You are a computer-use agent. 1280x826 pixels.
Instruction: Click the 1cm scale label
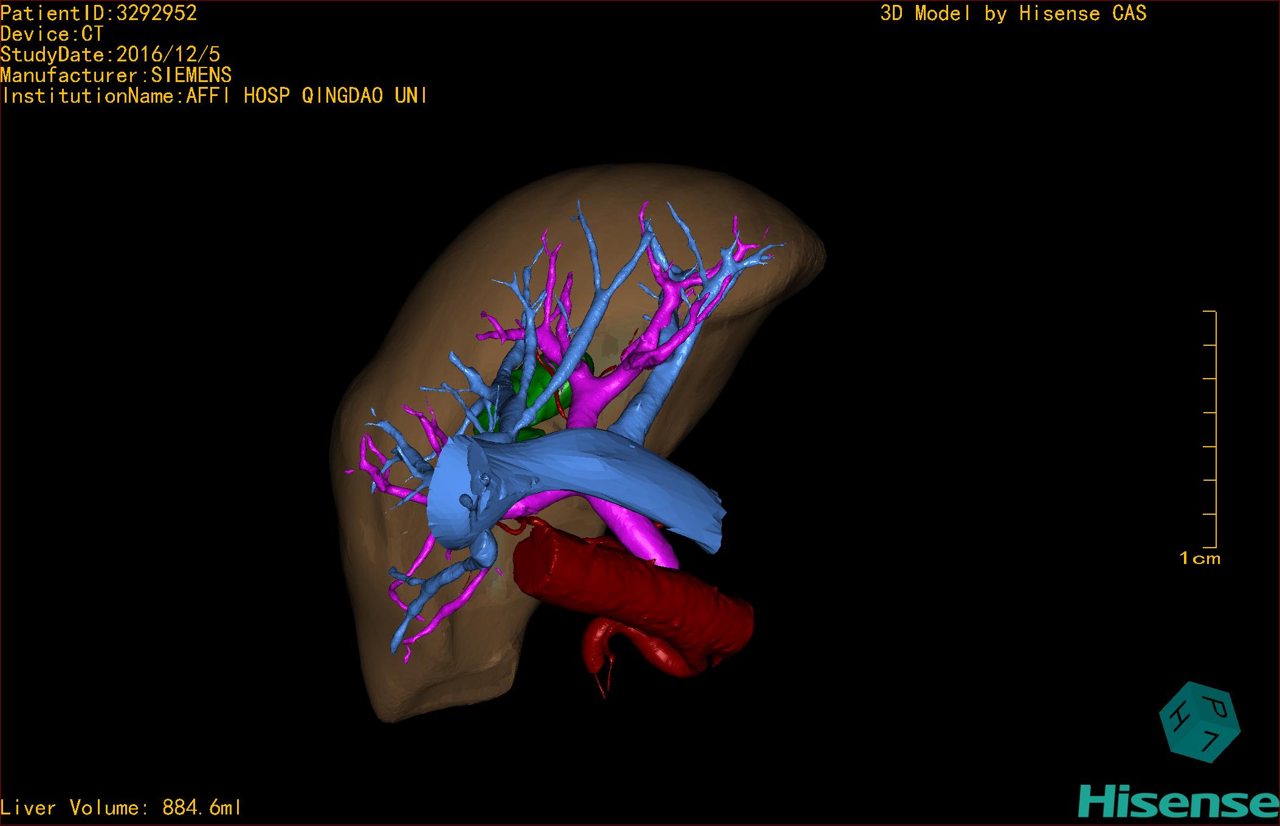(1199, 558)
